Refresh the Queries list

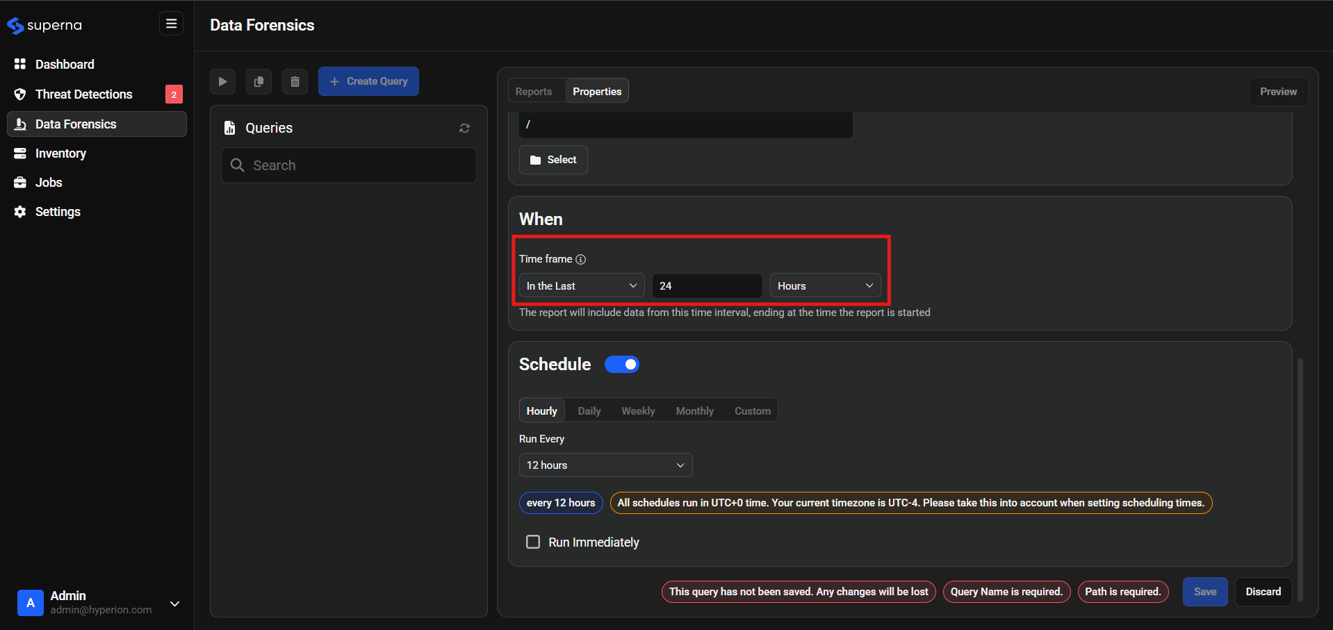pos(464,128)
